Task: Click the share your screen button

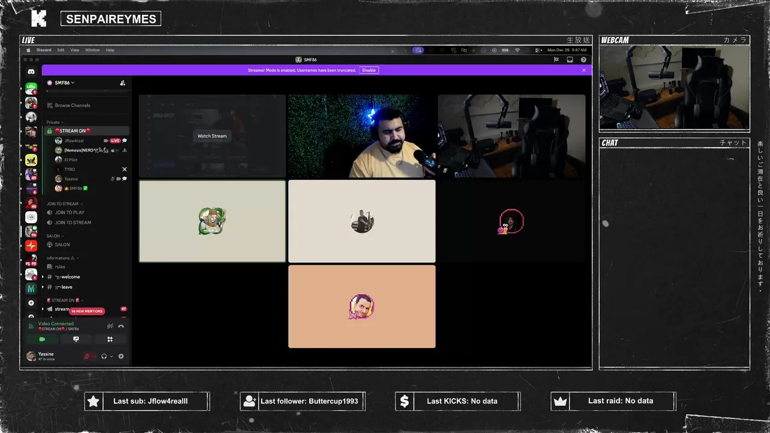Action: [76, 339]
